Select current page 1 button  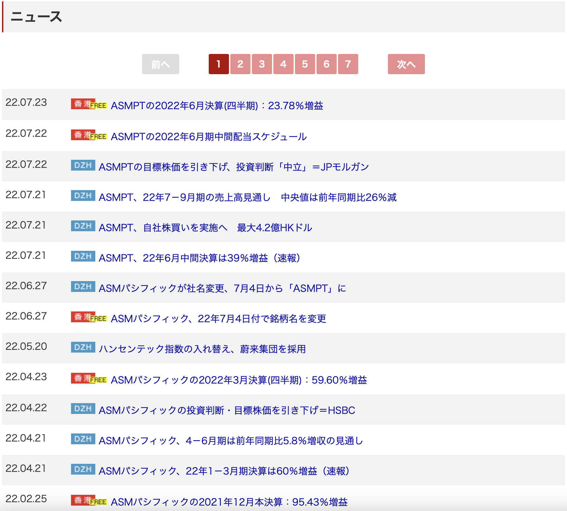[x=219, y=64]
